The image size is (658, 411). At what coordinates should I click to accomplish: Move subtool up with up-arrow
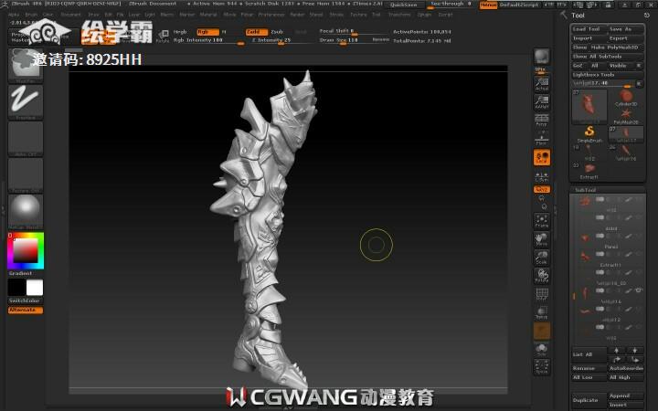point(617,350)
